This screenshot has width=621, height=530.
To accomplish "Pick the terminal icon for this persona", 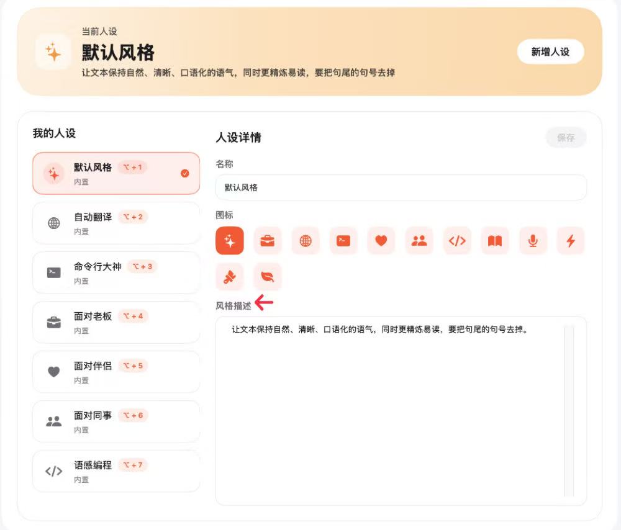I will pos(343,241).
